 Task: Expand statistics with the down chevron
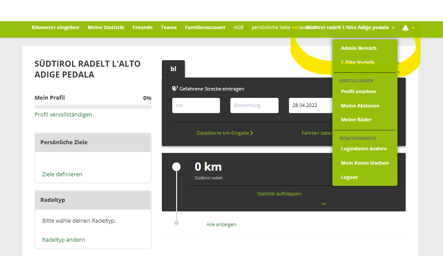[324, 204]
